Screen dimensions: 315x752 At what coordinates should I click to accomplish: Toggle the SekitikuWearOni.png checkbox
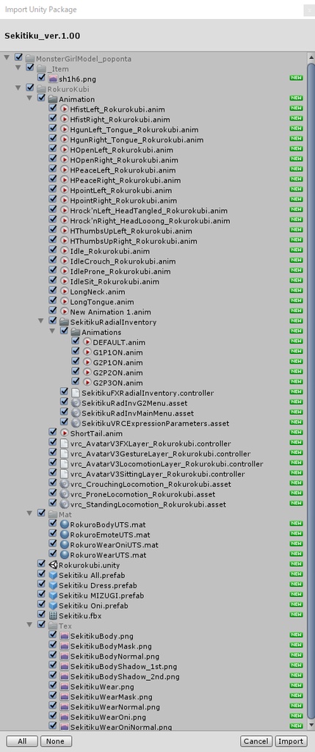[x=53, y=717]
